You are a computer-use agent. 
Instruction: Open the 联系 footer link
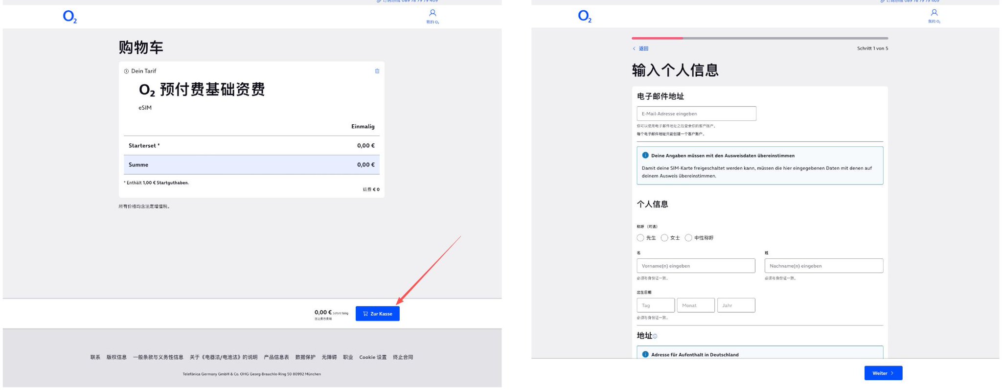[95, 357]
